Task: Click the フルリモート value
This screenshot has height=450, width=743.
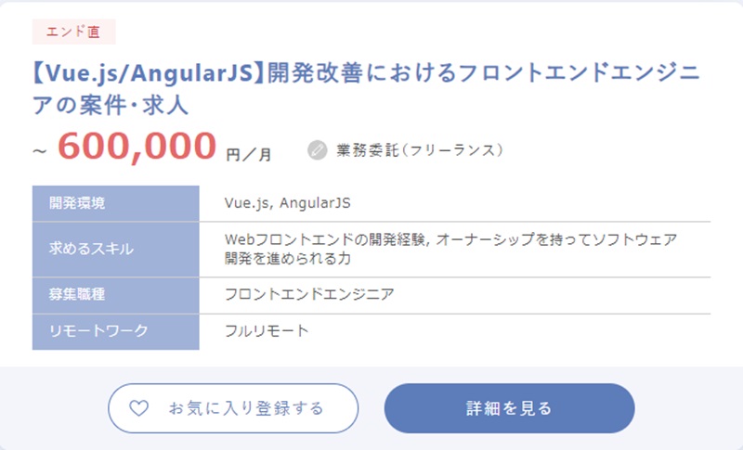Action: tap(267, 331)
